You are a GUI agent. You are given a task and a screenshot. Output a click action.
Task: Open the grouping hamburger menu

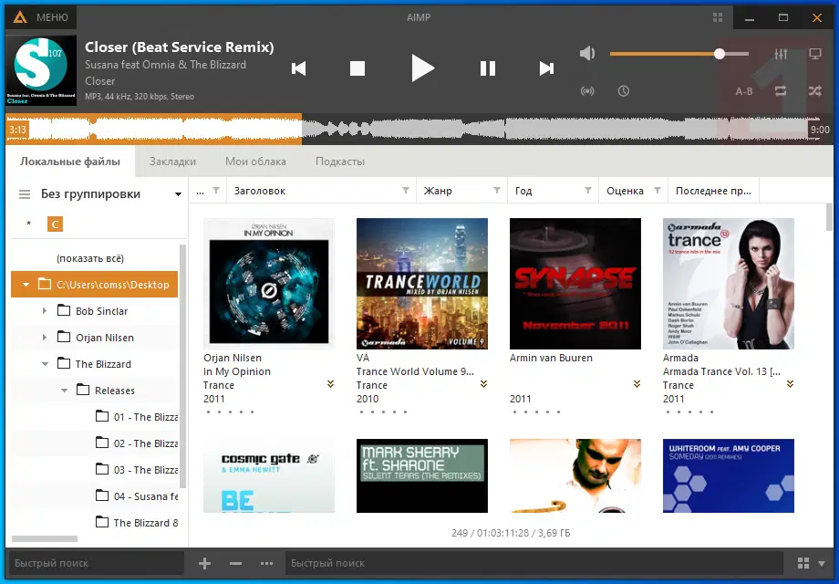pos(25,194)
